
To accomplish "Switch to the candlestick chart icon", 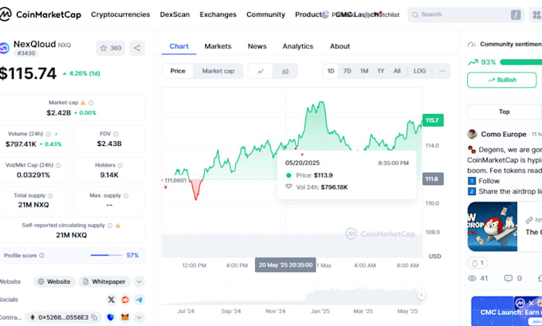I will point(285,71).
